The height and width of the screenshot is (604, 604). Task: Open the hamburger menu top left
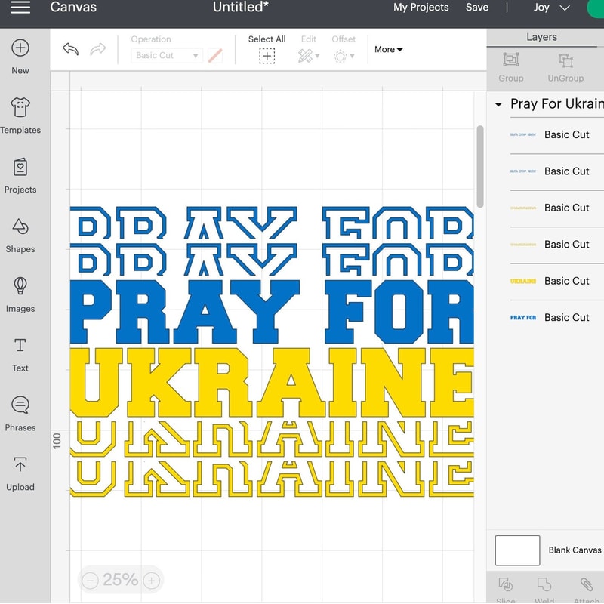tap(20, 8)
